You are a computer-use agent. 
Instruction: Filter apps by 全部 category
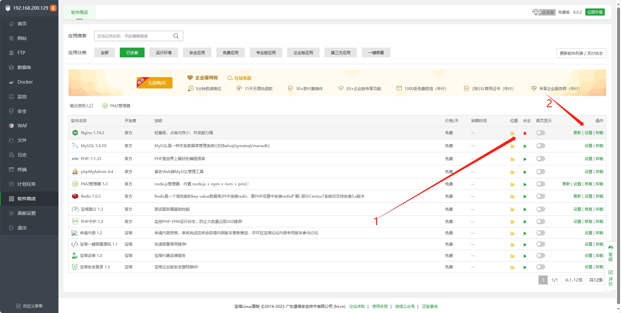[x=105, y=52]
